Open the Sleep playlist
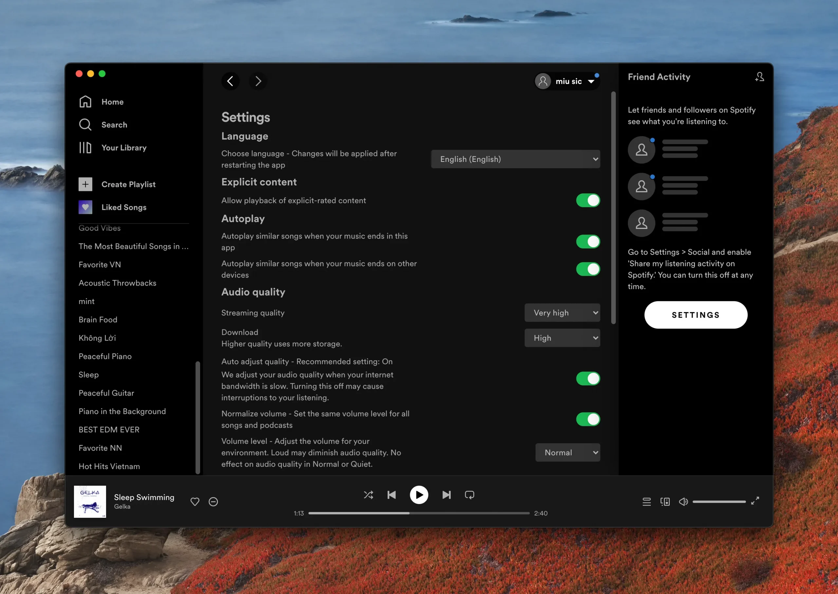This screenshot has width=838, height=594. tap(89, 375)
